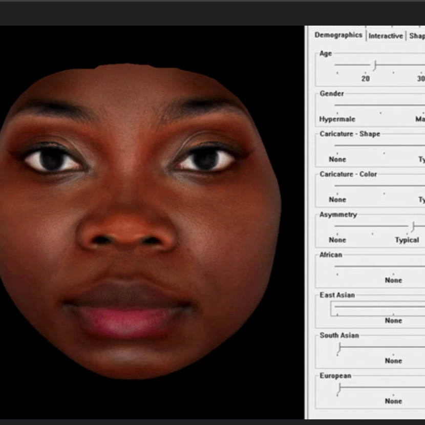Click the South Asian slider handle
Viewport: 425px width, 425px height.
(339, 348)
